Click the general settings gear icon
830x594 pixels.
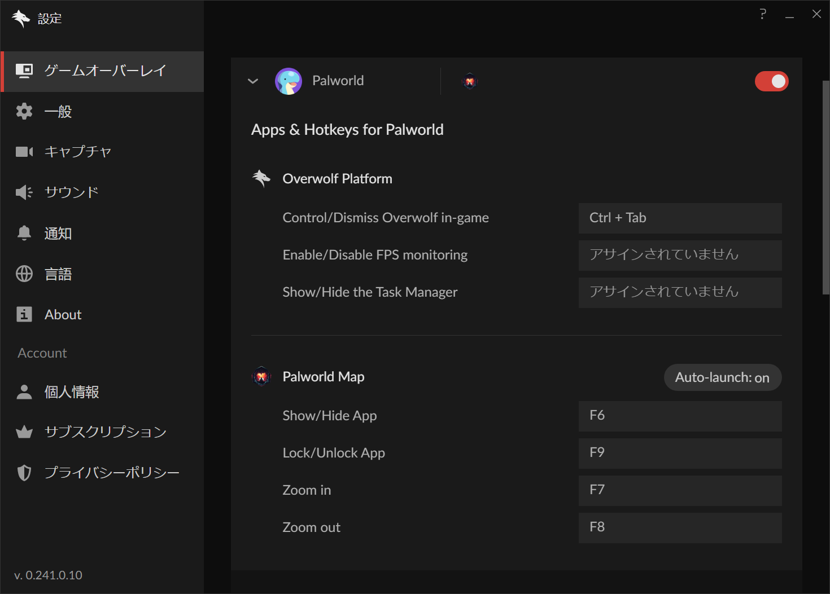24,111
